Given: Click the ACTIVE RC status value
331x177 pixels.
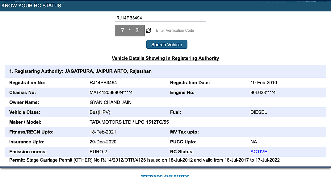Looking at the screenshot, I should click(259, 152).
